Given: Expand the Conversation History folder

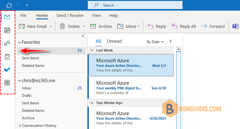Looking at the screenshot, I should (20, 126).
